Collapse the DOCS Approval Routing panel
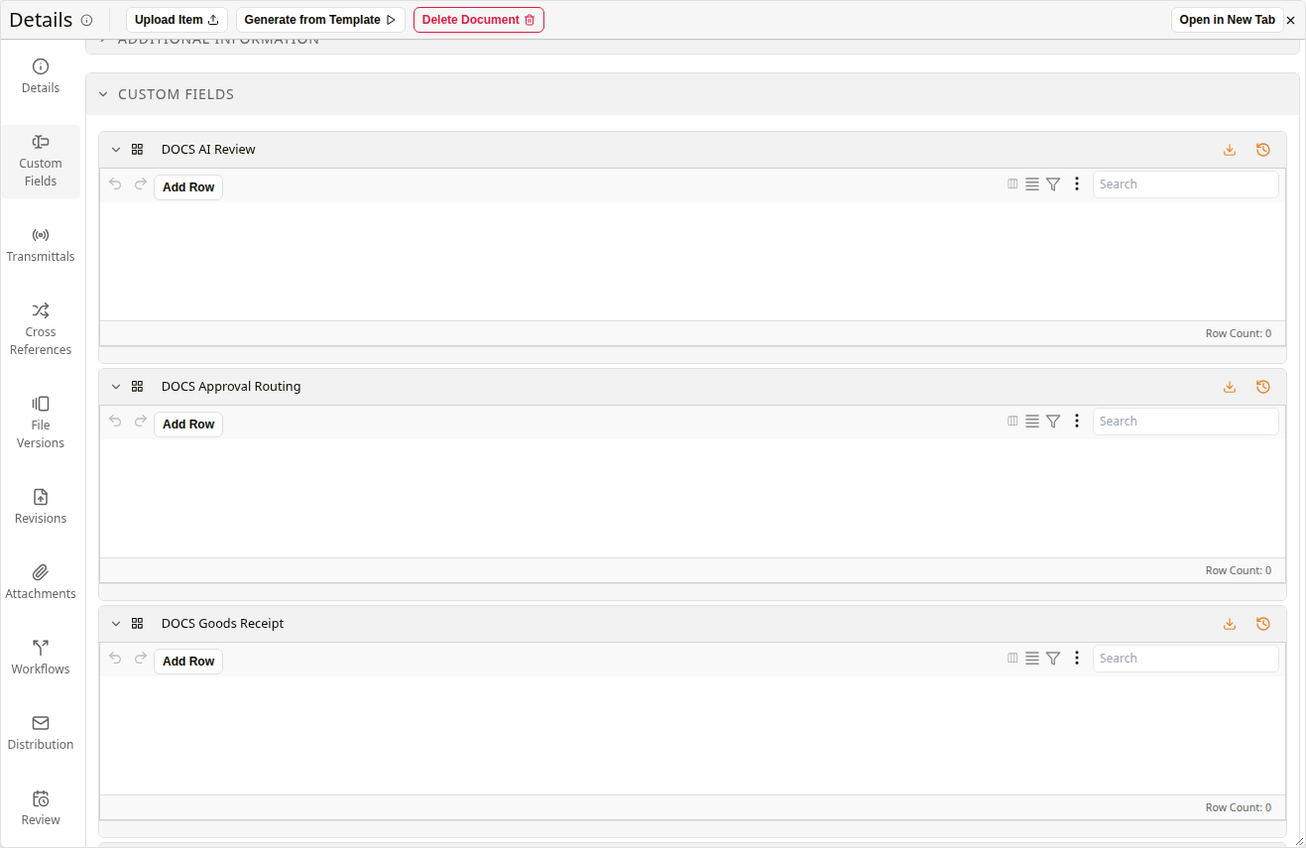Image resolution: width=1306 pixels, height=848 pixels. pyautogui.click(x=116, y=387)
